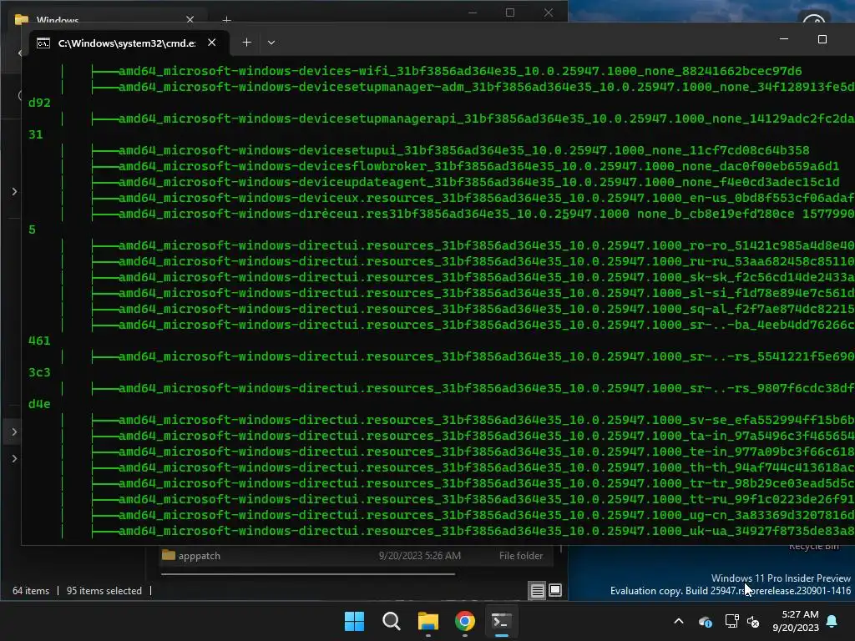
Task: Open the muted volume tray icon
Action: pos(753,621)
